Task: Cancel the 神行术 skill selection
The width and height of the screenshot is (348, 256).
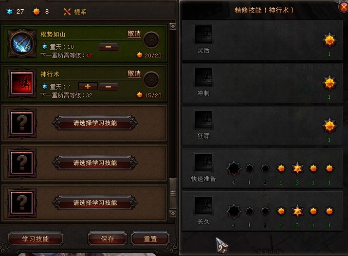Action: click(134, 73)
